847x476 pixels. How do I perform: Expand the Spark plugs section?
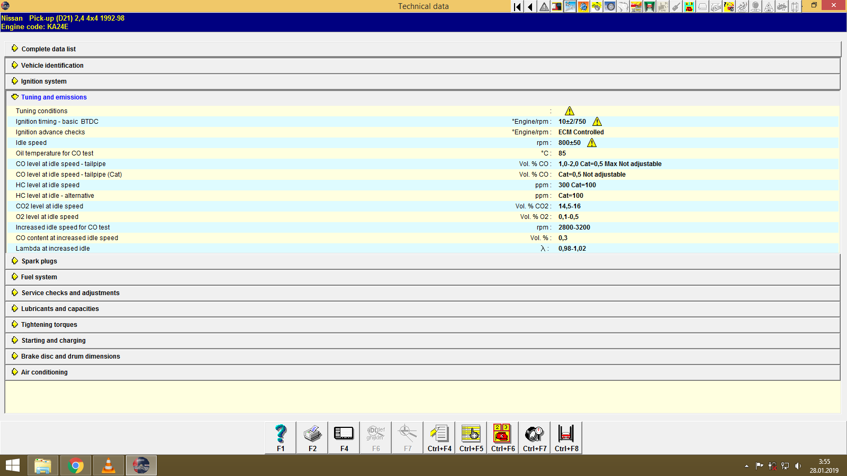point(39,261)
